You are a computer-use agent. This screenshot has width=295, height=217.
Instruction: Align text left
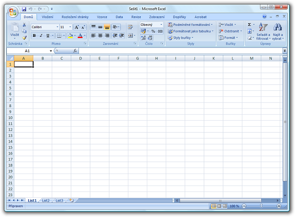coord(93,35)
